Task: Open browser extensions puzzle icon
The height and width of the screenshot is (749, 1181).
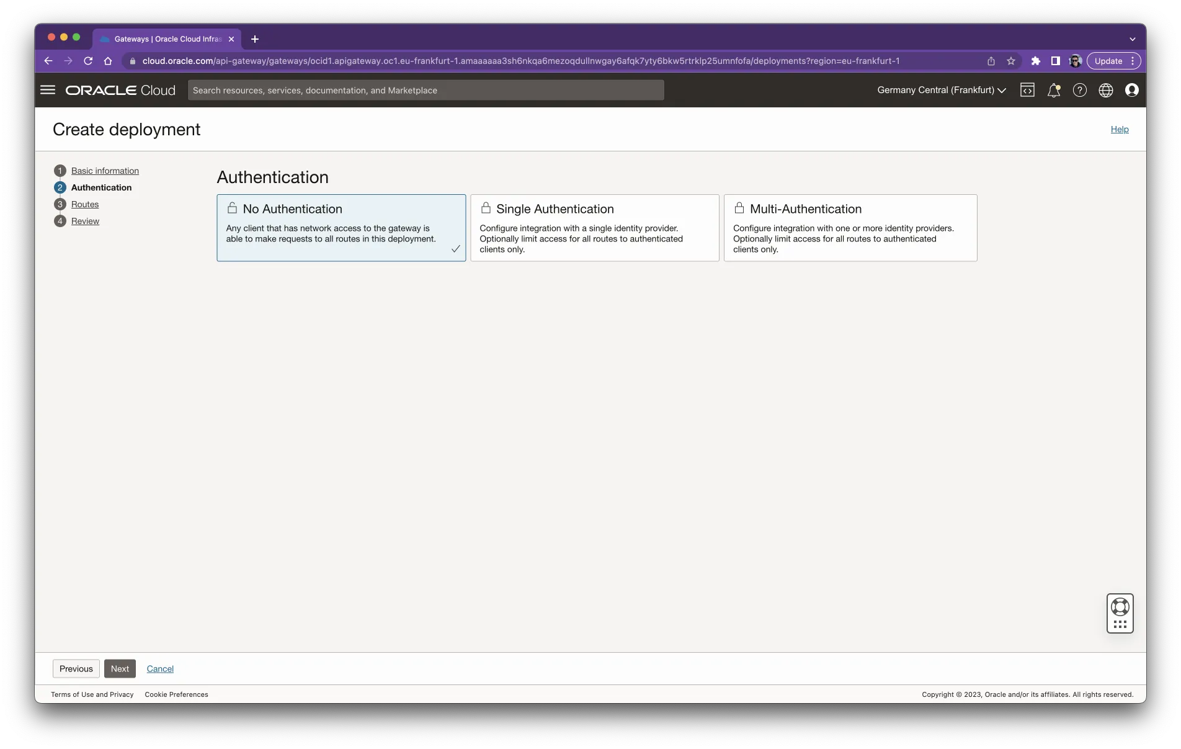Action: point(1035,61)
